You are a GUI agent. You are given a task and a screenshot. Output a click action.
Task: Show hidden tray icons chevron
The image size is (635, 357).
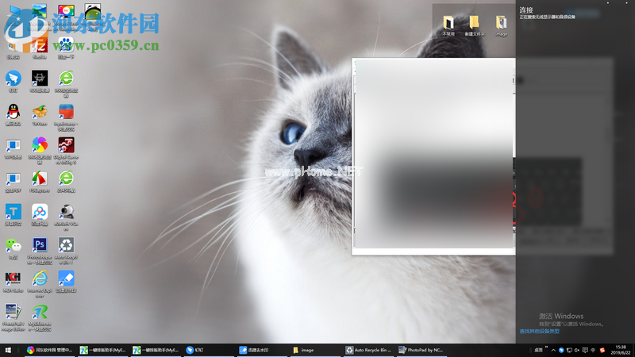point(553,350)
